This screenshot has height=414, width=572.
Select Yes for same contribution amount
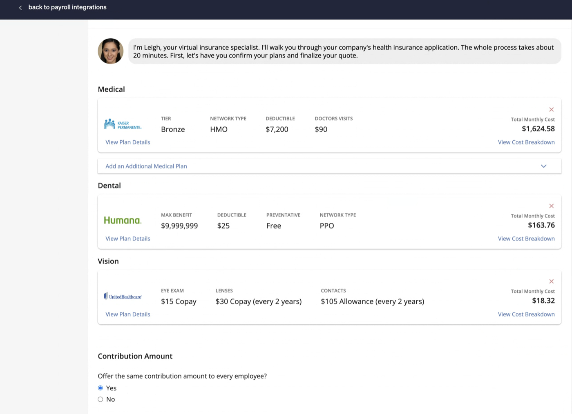(x=101, y=388)
